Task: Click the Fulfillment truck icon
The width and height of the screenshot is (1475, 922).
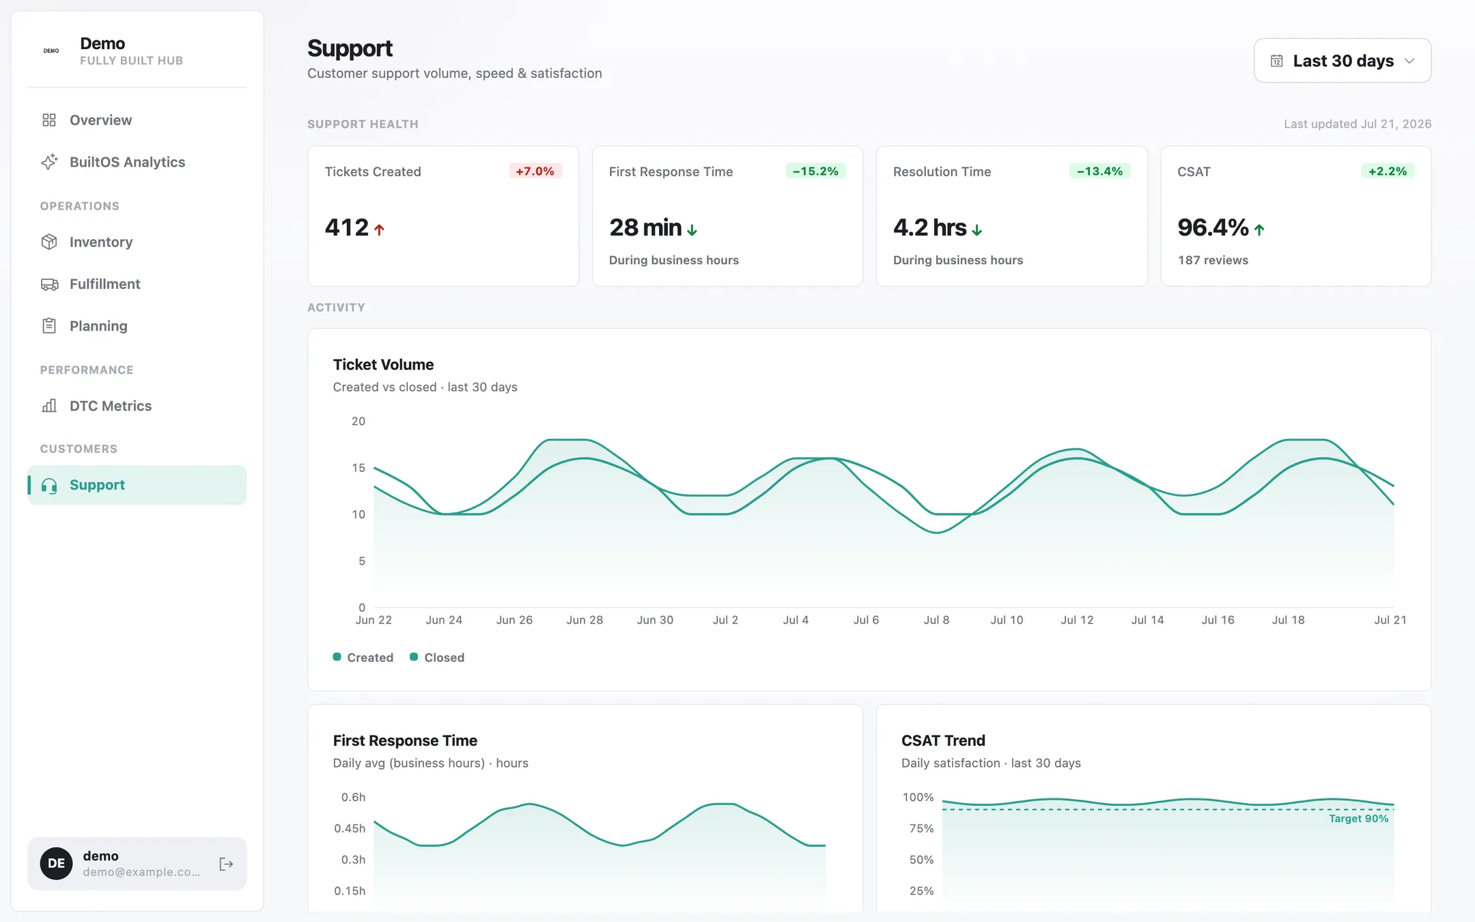Action: tap(49, 284)
